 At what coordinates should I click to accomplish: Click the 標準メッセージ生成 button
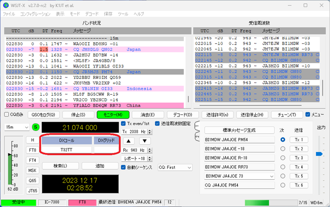(x=239, y=130)
